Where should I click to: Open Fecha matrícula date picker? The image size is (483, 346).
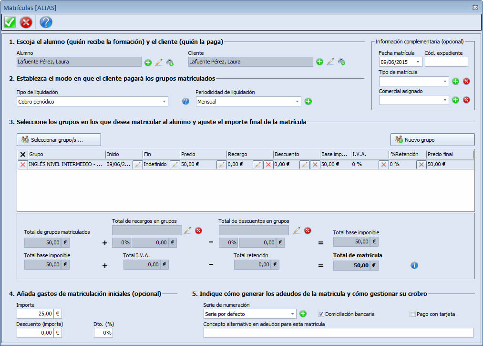coord(418,62)
